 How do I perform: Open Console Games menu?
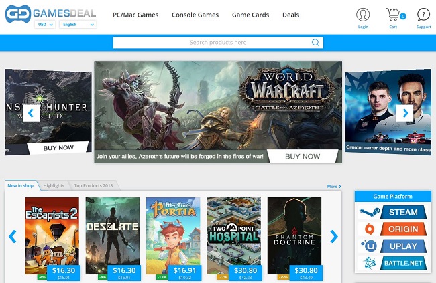click(195, 15)
